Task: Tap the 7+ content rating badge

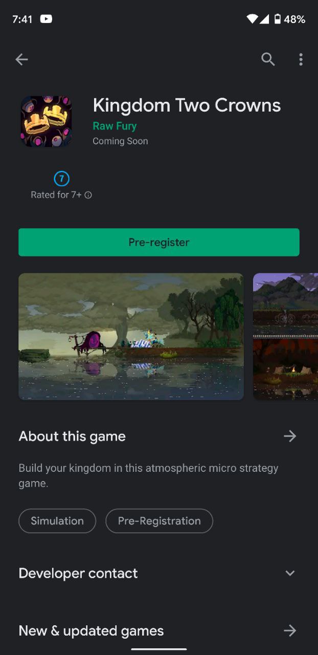Action: pos(61,179)
